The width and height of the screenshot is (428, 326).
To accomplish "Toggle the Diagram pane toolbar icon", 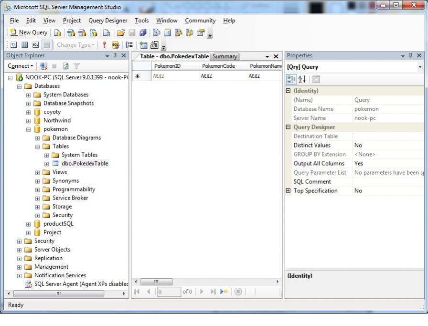I will click(13, 45).
